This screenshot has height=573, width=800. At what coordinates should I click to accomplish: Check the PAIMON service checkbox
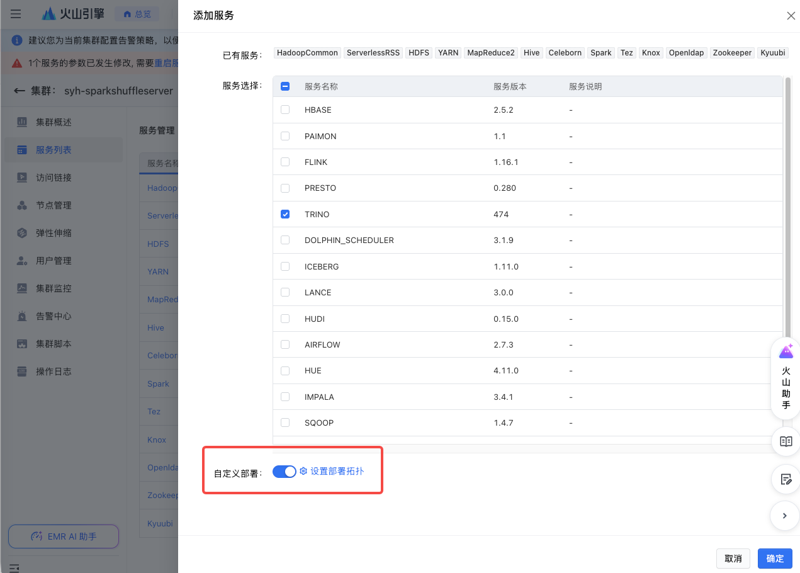pos(285,136)
